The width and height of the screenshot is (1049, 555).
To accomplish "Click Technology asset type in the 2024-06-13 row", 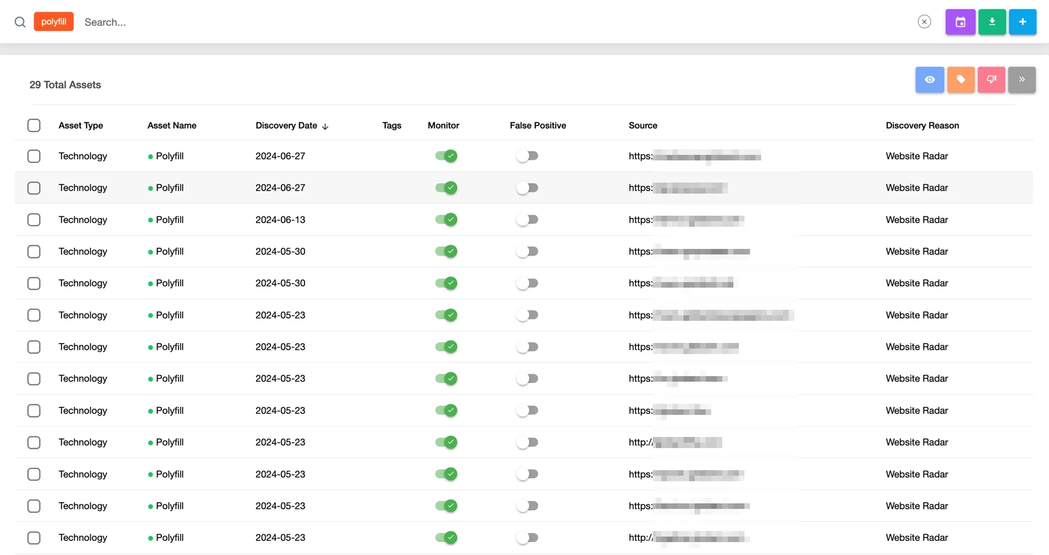I will [x=83, y=219].
